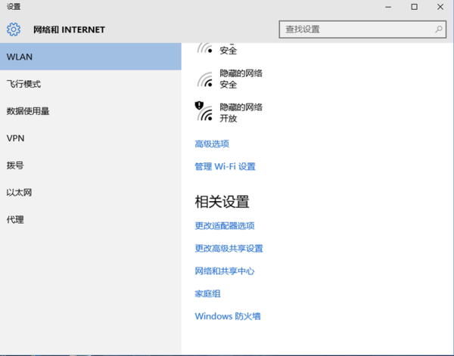Minimize the 设置 window
This screenshot has height=356, width=454.
388,7
